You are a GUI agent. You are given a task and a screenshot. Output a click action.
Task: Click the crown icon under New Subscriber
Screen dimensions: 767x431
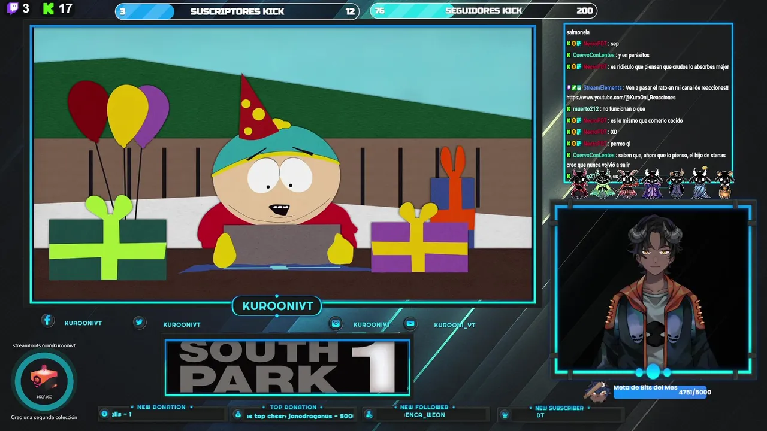(x=505, y=414)
